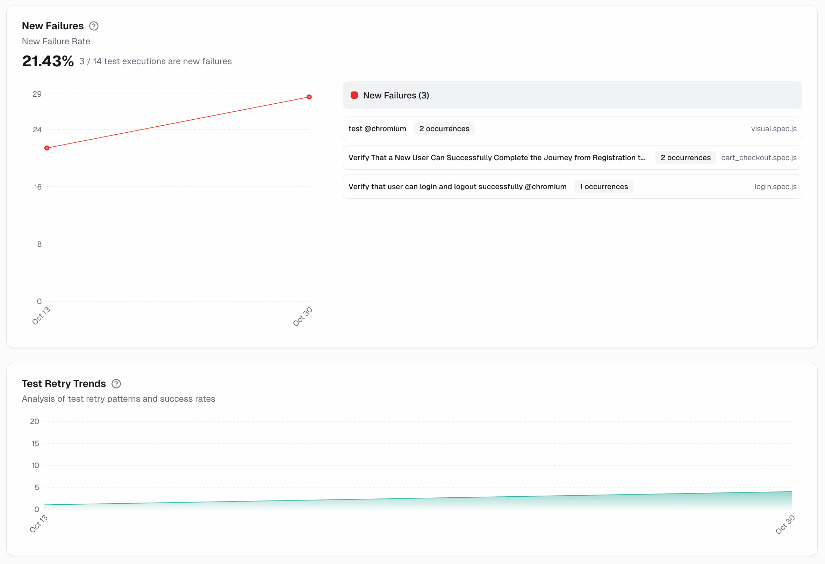Click the 1 occurrences badge

tap(603, 187)
